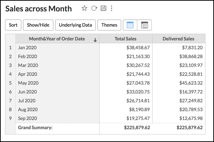
Task: Select the Total Sales column header
Action: [x=126, y=39]
